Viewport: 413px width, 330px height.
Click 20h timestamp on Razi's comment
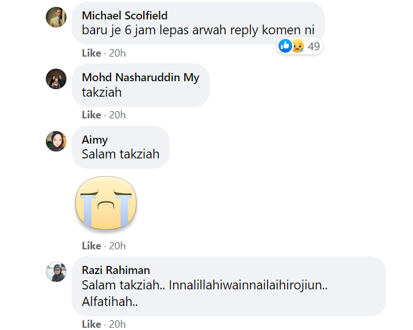pos(117,324)
